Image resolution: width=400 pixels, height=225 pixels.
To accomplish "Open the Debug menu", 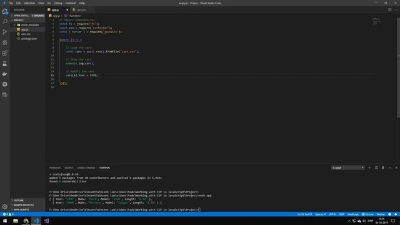I will coord(58,3).
